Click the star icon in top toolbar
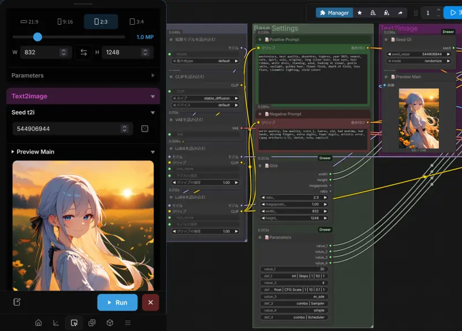 tap(359, 13)
